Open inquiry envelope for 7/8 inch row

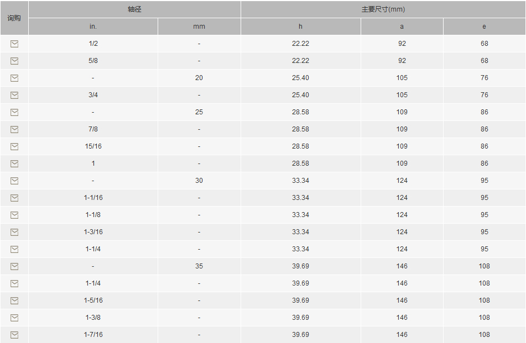click(x=14, y=129)
